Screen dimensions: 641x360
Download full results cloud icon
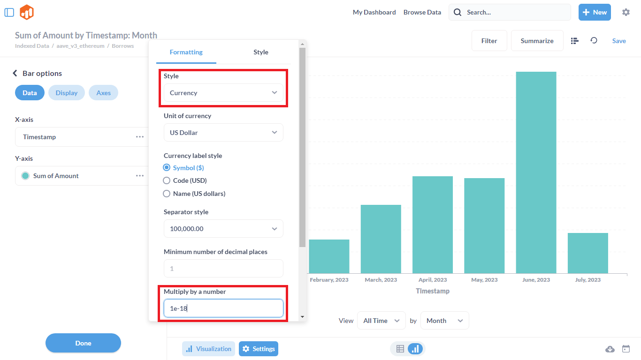(610, 349)
